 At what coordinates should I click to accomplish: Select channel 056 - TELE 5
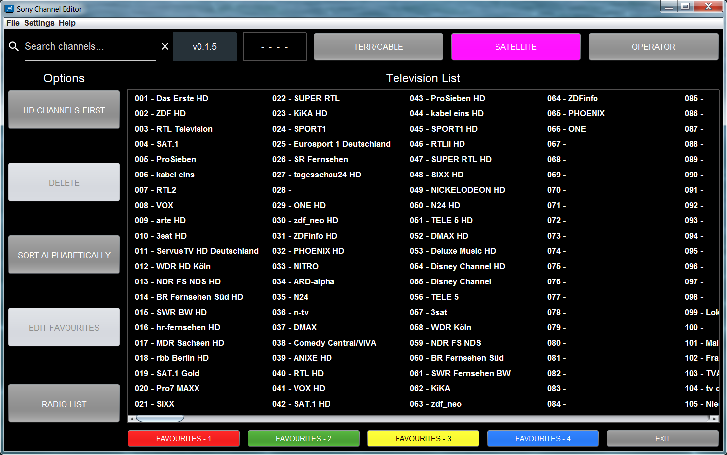click(x=434, y=297)
